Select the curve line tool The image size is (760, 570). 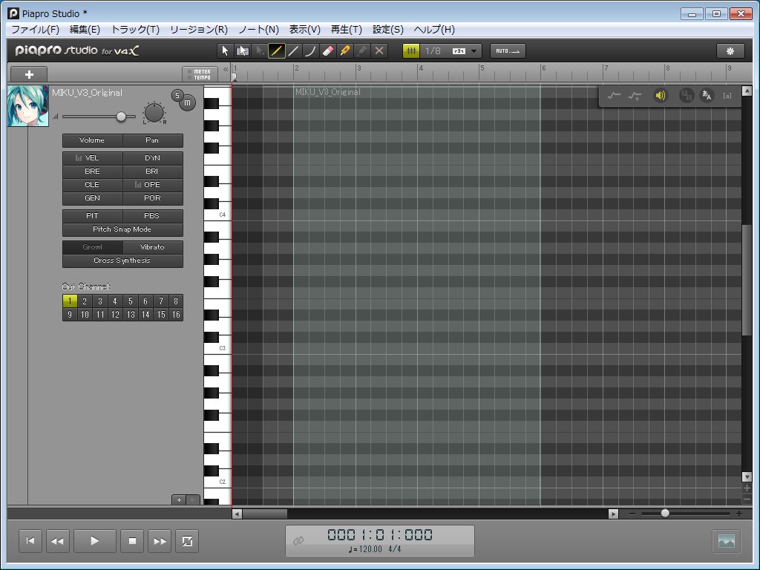point(311,51)
